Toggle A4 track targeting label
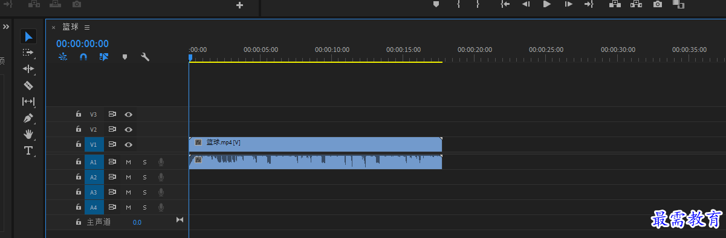Viewport: 726px width, 238px height. 94,207
